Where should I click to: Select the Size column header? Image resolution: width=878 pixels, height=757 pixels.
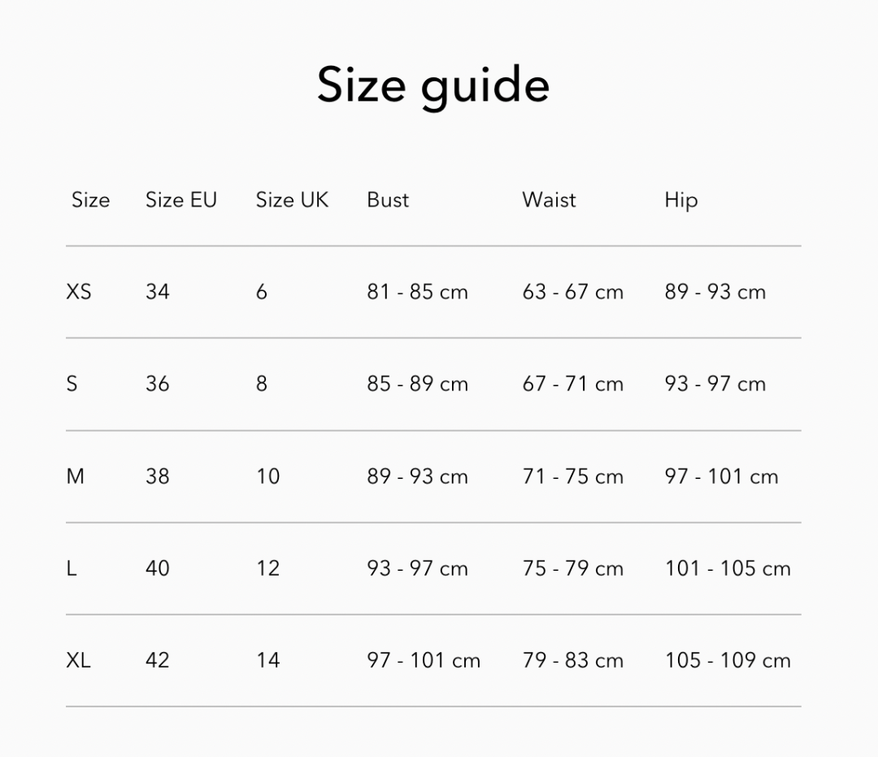91,200
